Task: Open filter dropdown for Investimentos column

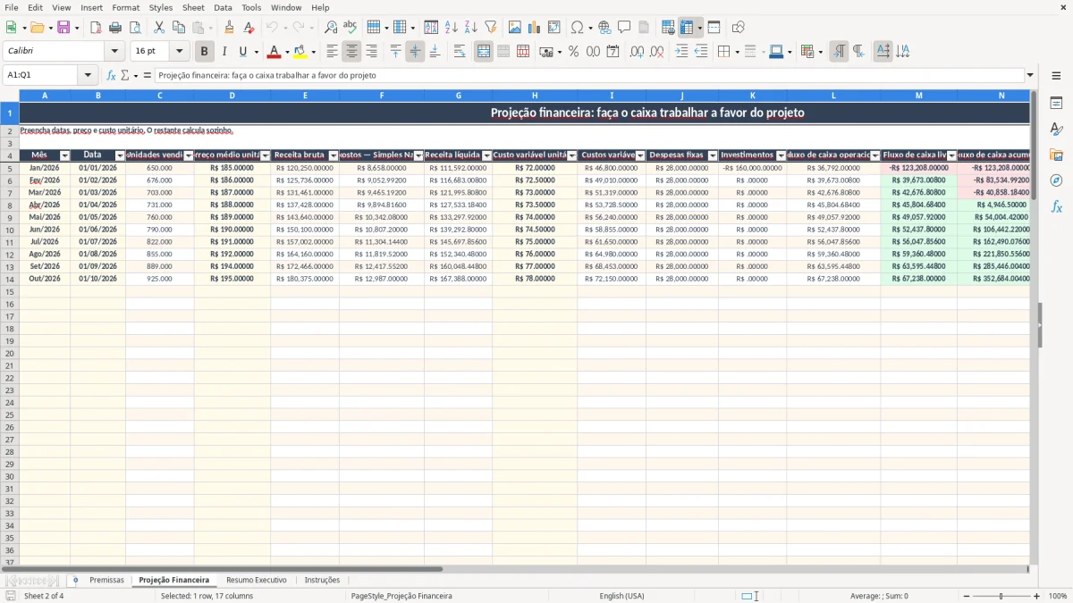Action: (781, 155)
